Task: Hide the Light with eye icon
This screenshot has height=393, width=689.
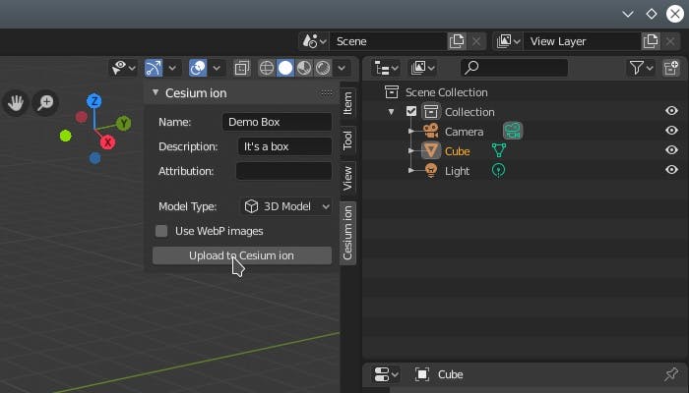Action: point(671,170)
